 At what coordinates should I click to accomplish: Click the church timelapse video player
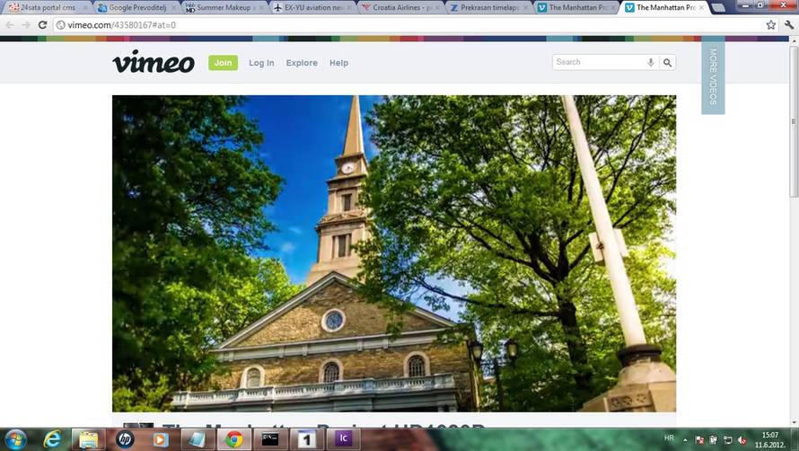pos(394,253)
